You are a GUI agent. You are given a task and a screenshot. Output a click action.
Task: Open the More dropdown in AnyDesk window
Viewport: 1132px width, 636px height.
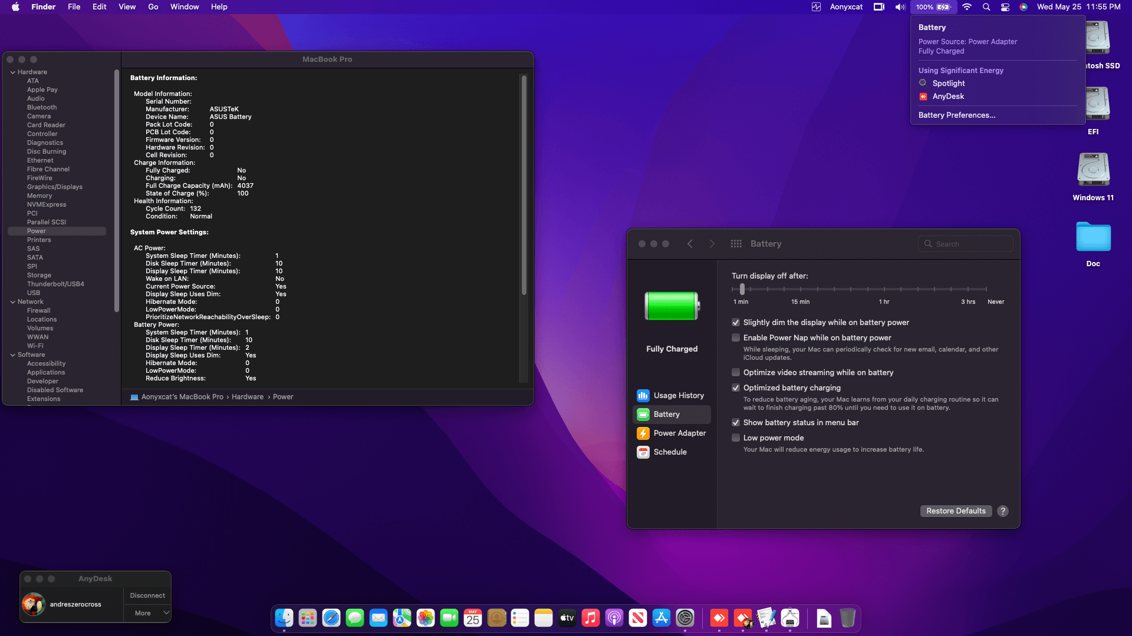click(147, 613)
